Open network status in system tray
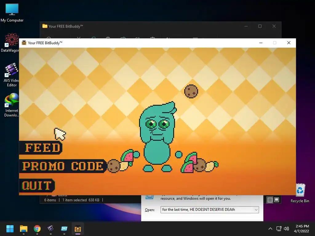This screenshot has height=236, width=315. pos(279,229)
